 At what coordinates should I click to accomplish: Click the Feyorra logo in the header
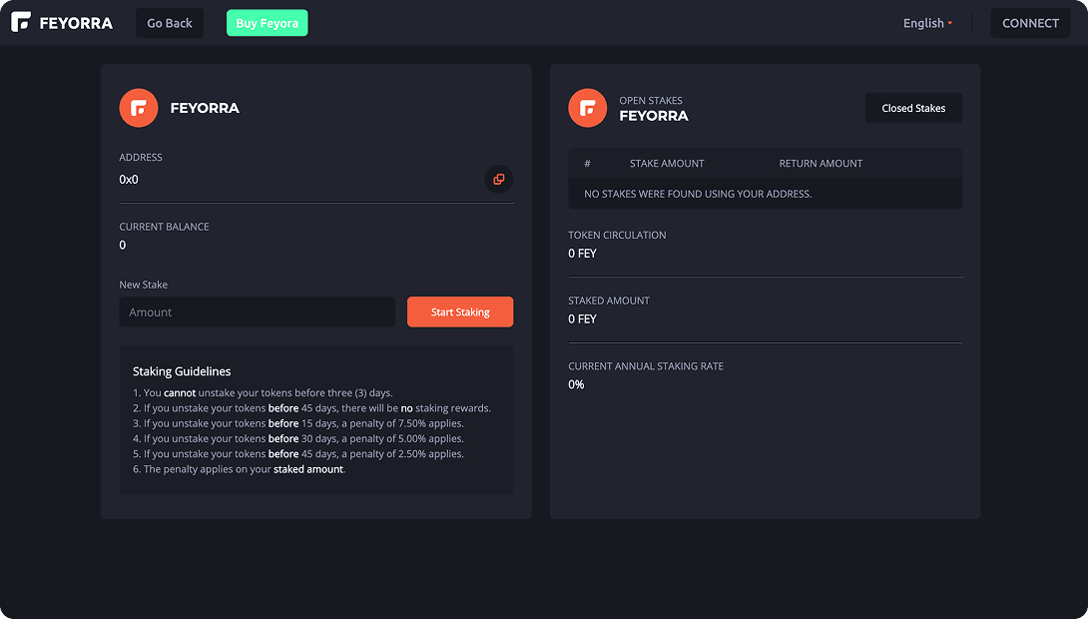click(62, 23)
